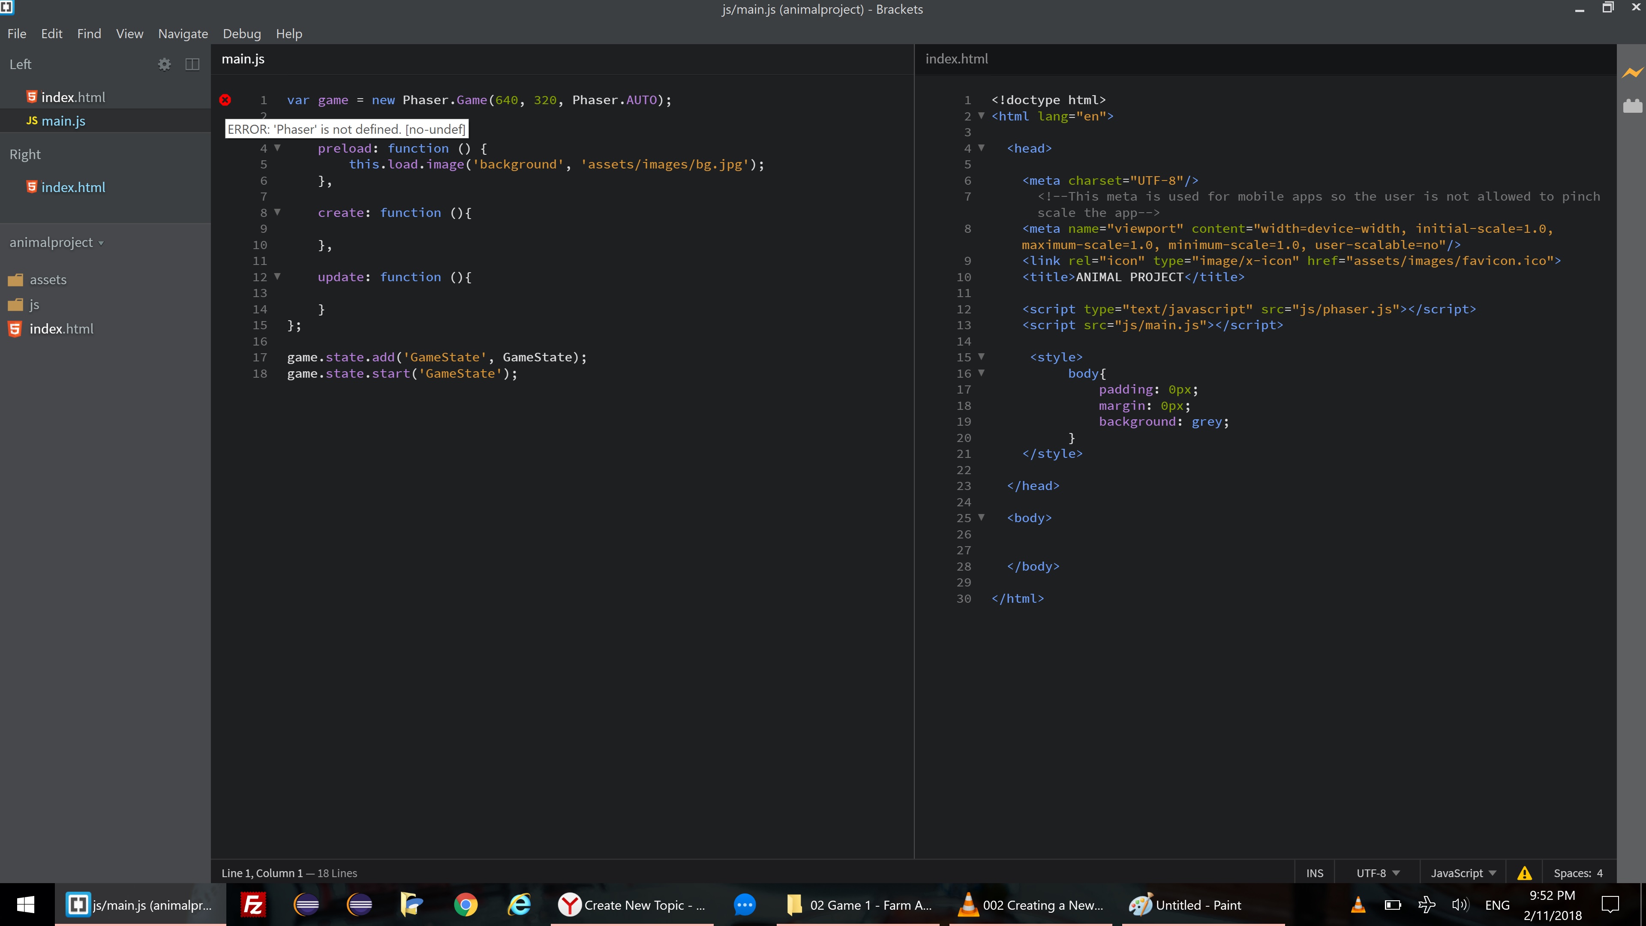Switch to the VLC 002 Creating a New window
The height and width of the screenshot is (926, 1646).
[x=1030, y=905]
